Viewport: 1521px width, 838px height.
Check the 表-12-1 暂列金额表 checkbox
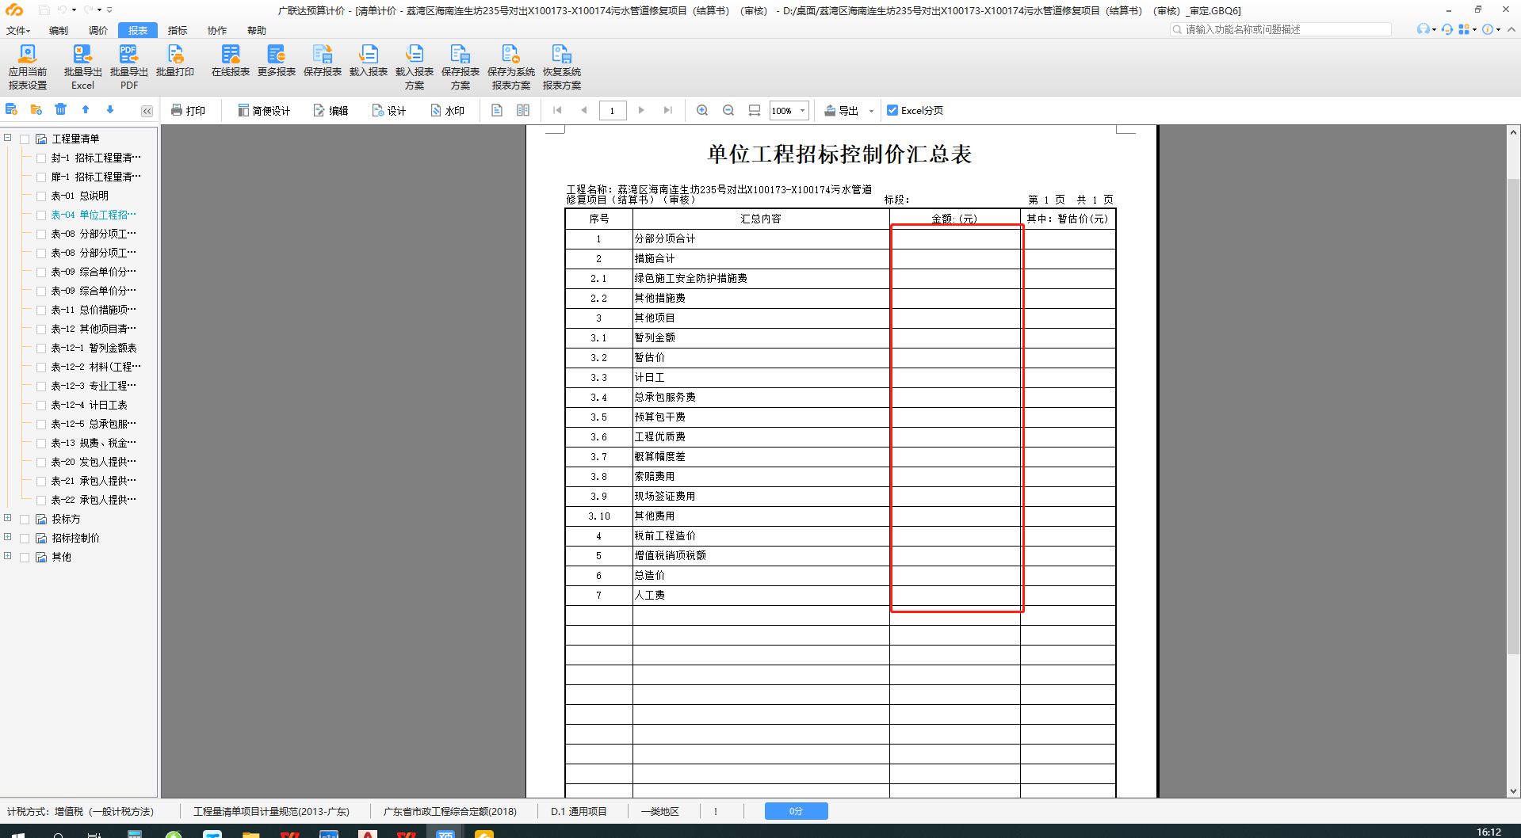point(41,348)
